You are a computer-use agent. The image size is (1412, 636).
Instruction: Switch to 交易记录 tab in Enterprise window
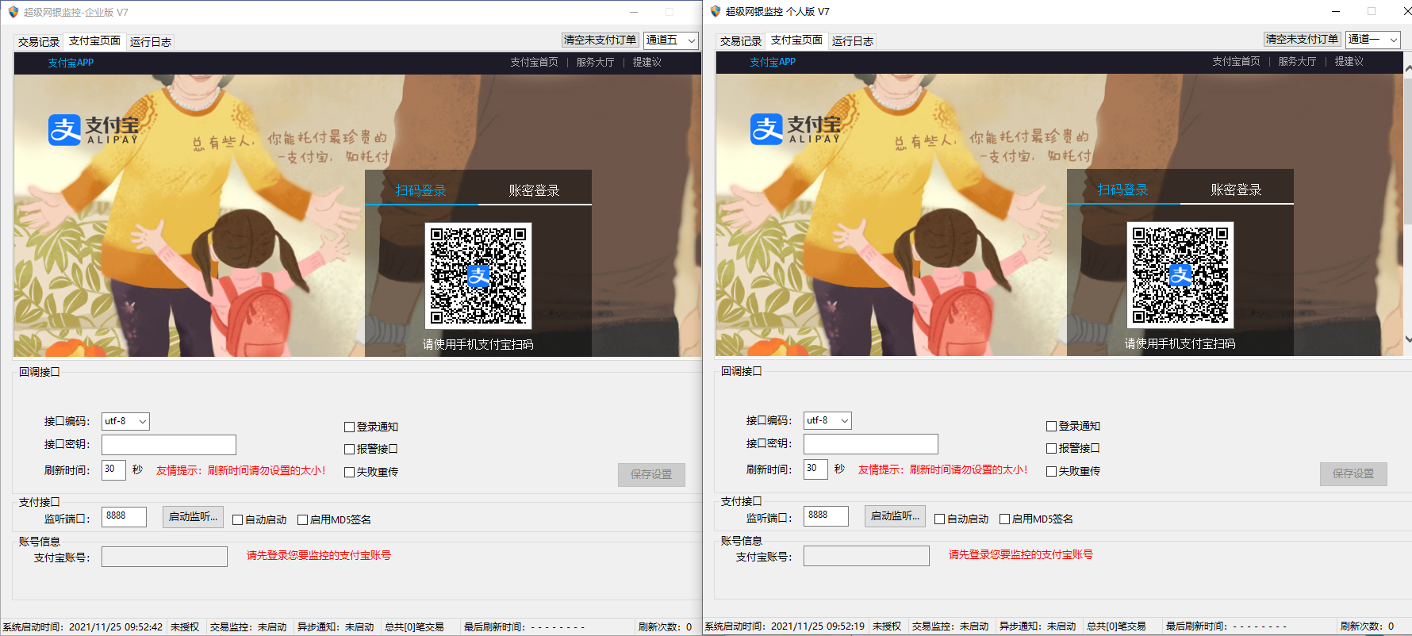click(39, 42)
